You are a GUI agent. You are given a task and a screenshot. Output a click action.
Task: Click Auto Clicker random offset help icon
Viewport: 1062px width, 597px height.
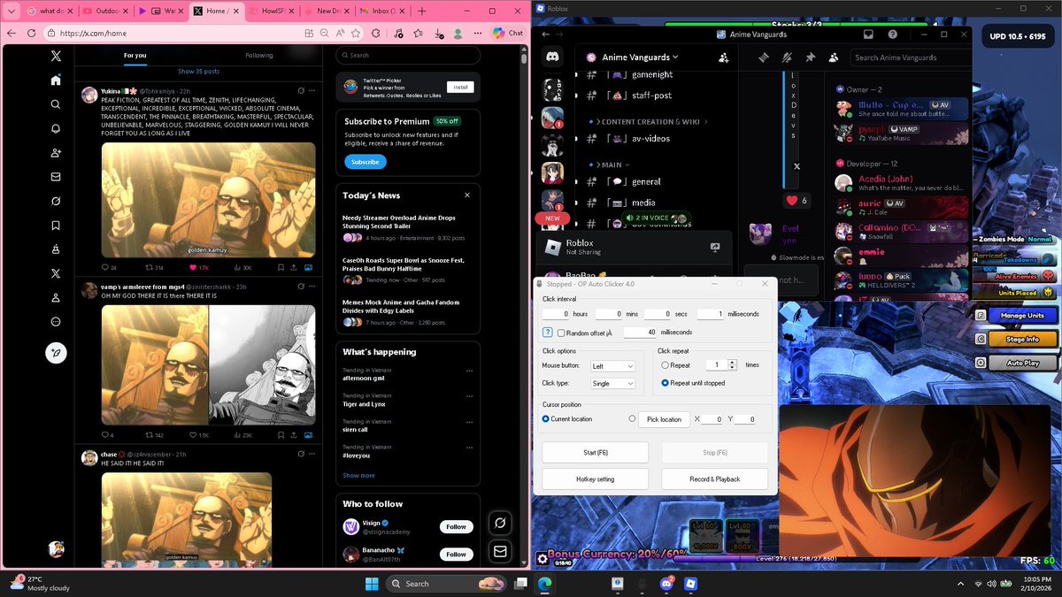(x=547, y=333)
